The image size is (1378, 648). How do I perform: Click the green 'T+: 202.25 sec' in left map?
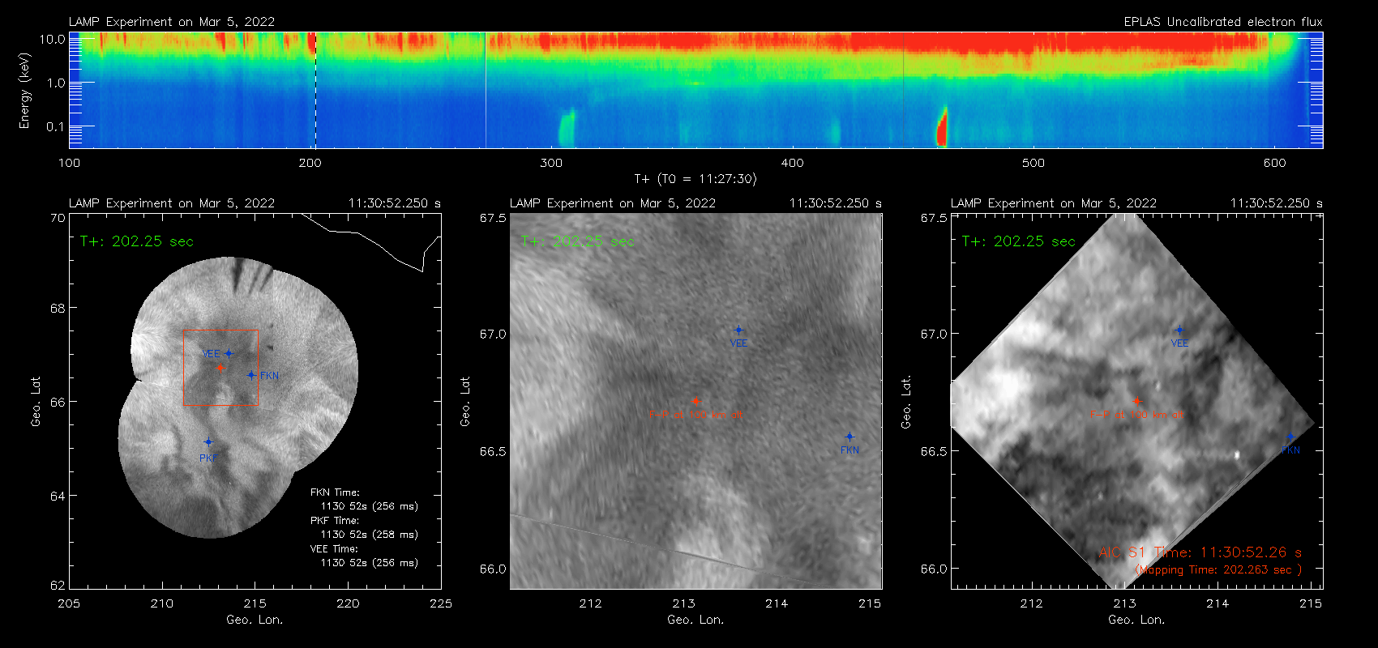[x=137, y=241]
